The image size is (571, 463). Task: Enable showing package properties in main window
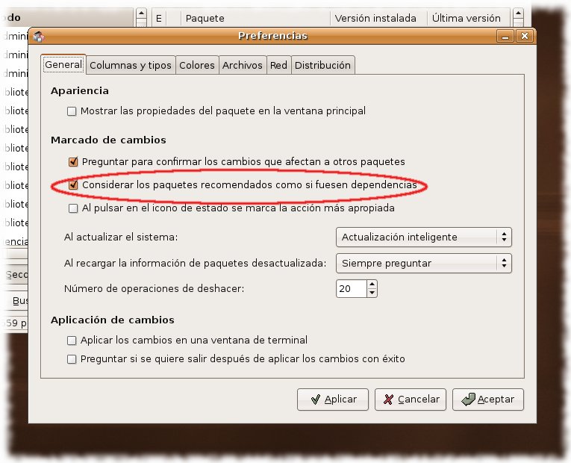72,111
